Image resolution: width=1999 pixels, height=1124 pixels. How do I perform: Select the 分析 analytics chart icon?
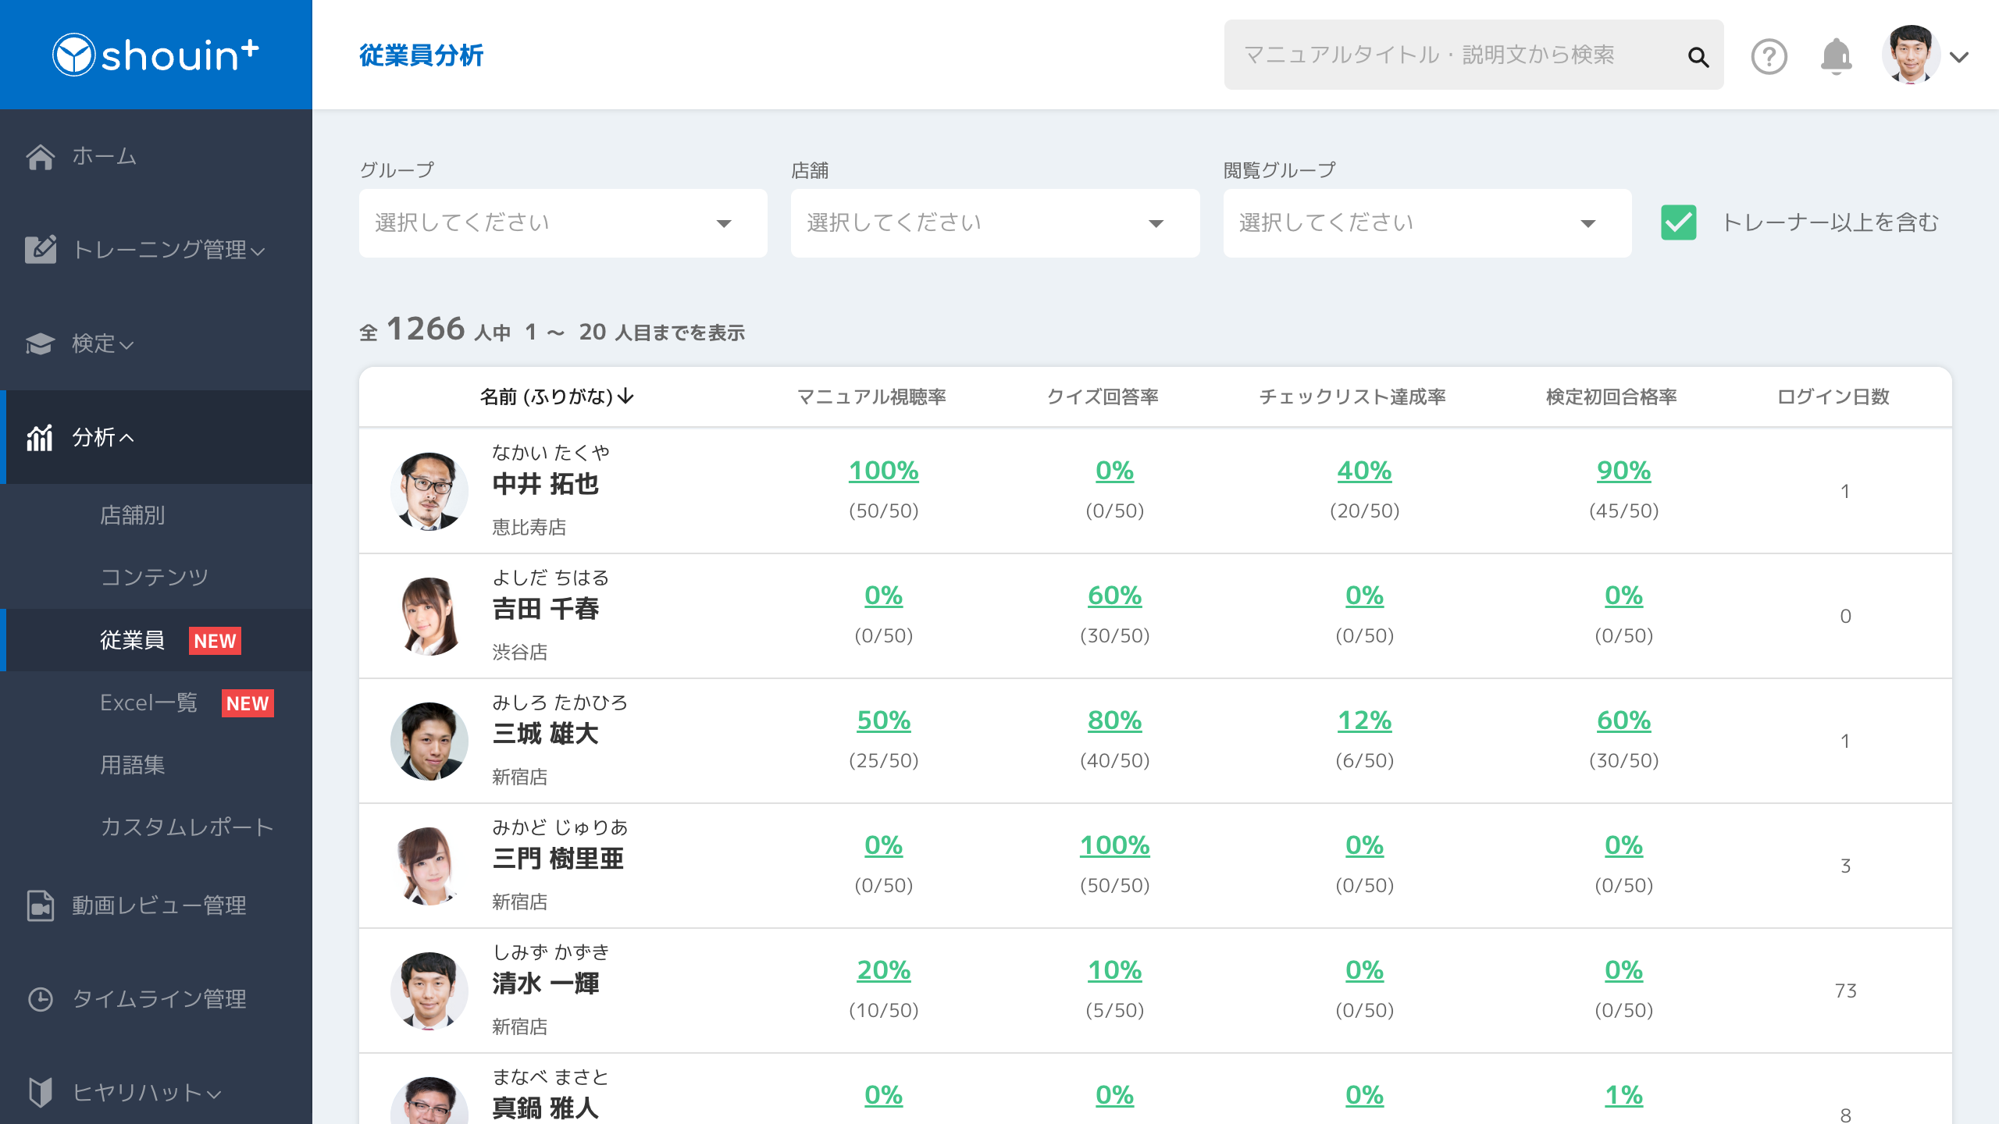pos(41,437)
